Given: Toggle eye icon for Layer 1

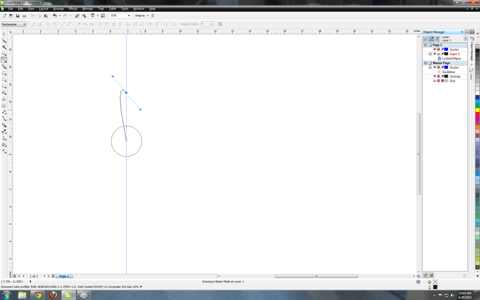Looking at the screenshot, I should click(434, 54).
